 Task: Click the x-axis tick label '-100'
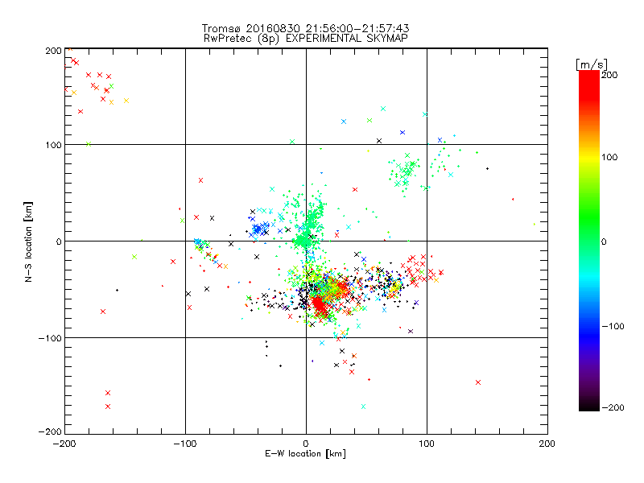(x=185, y=444)
